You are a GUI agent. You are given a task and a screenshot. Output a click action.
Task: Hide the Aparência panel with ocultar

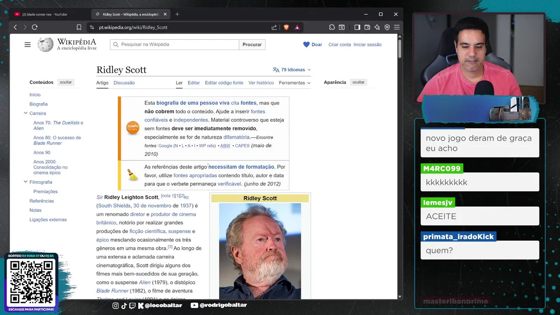tap(358, 82)
